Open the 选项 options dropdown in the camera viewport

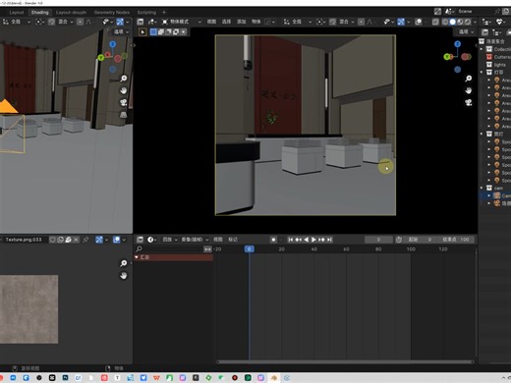(466, 31)
